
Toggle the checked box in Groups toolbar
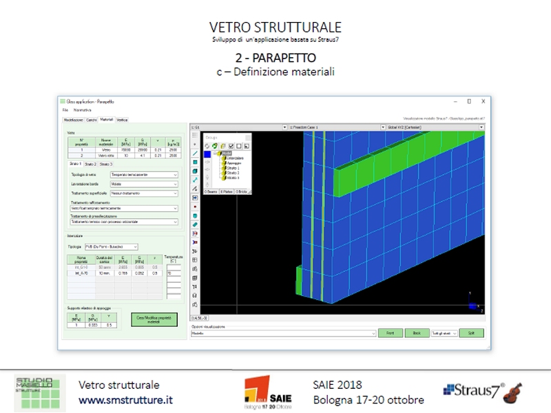[231, 145]
